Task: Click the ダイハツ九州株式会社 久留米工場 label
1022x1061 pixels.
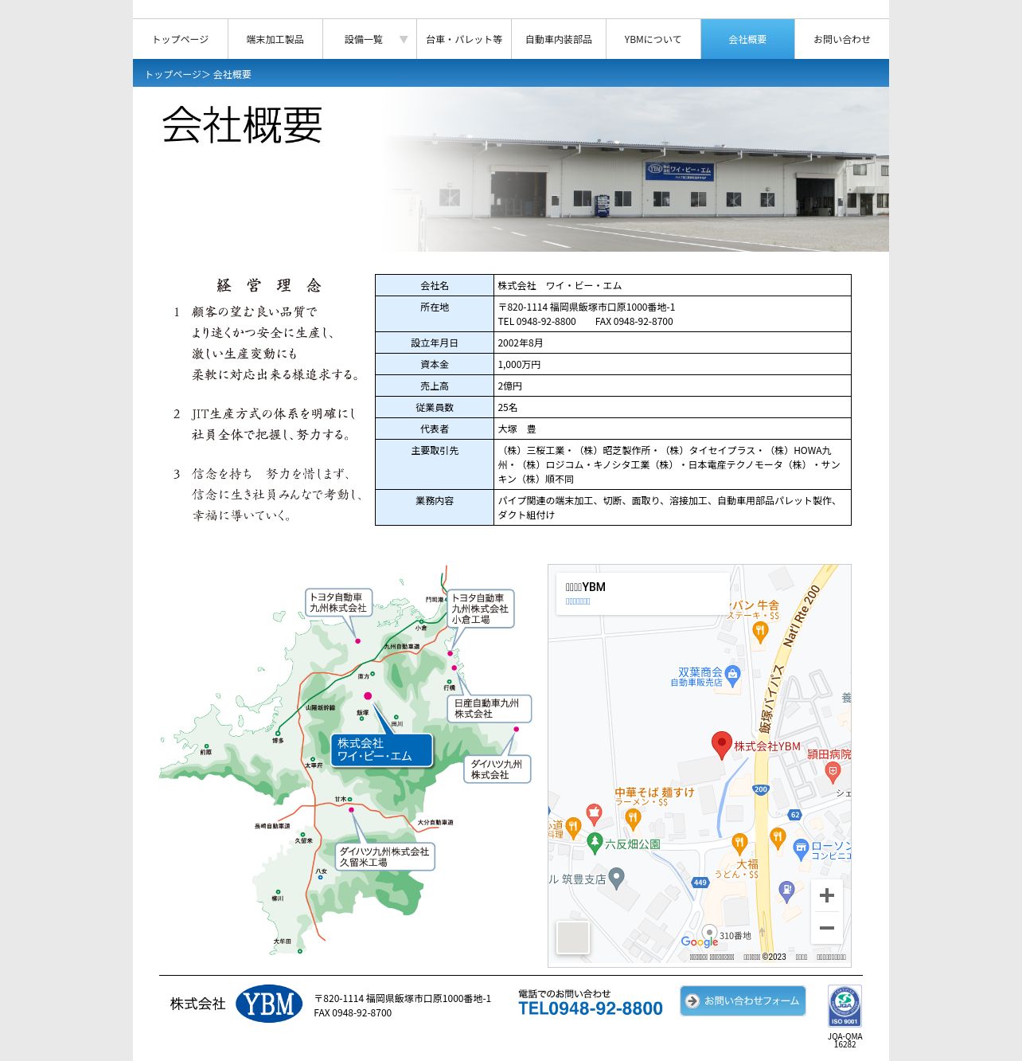Action: pyautogui.click(x=384, y=857)
